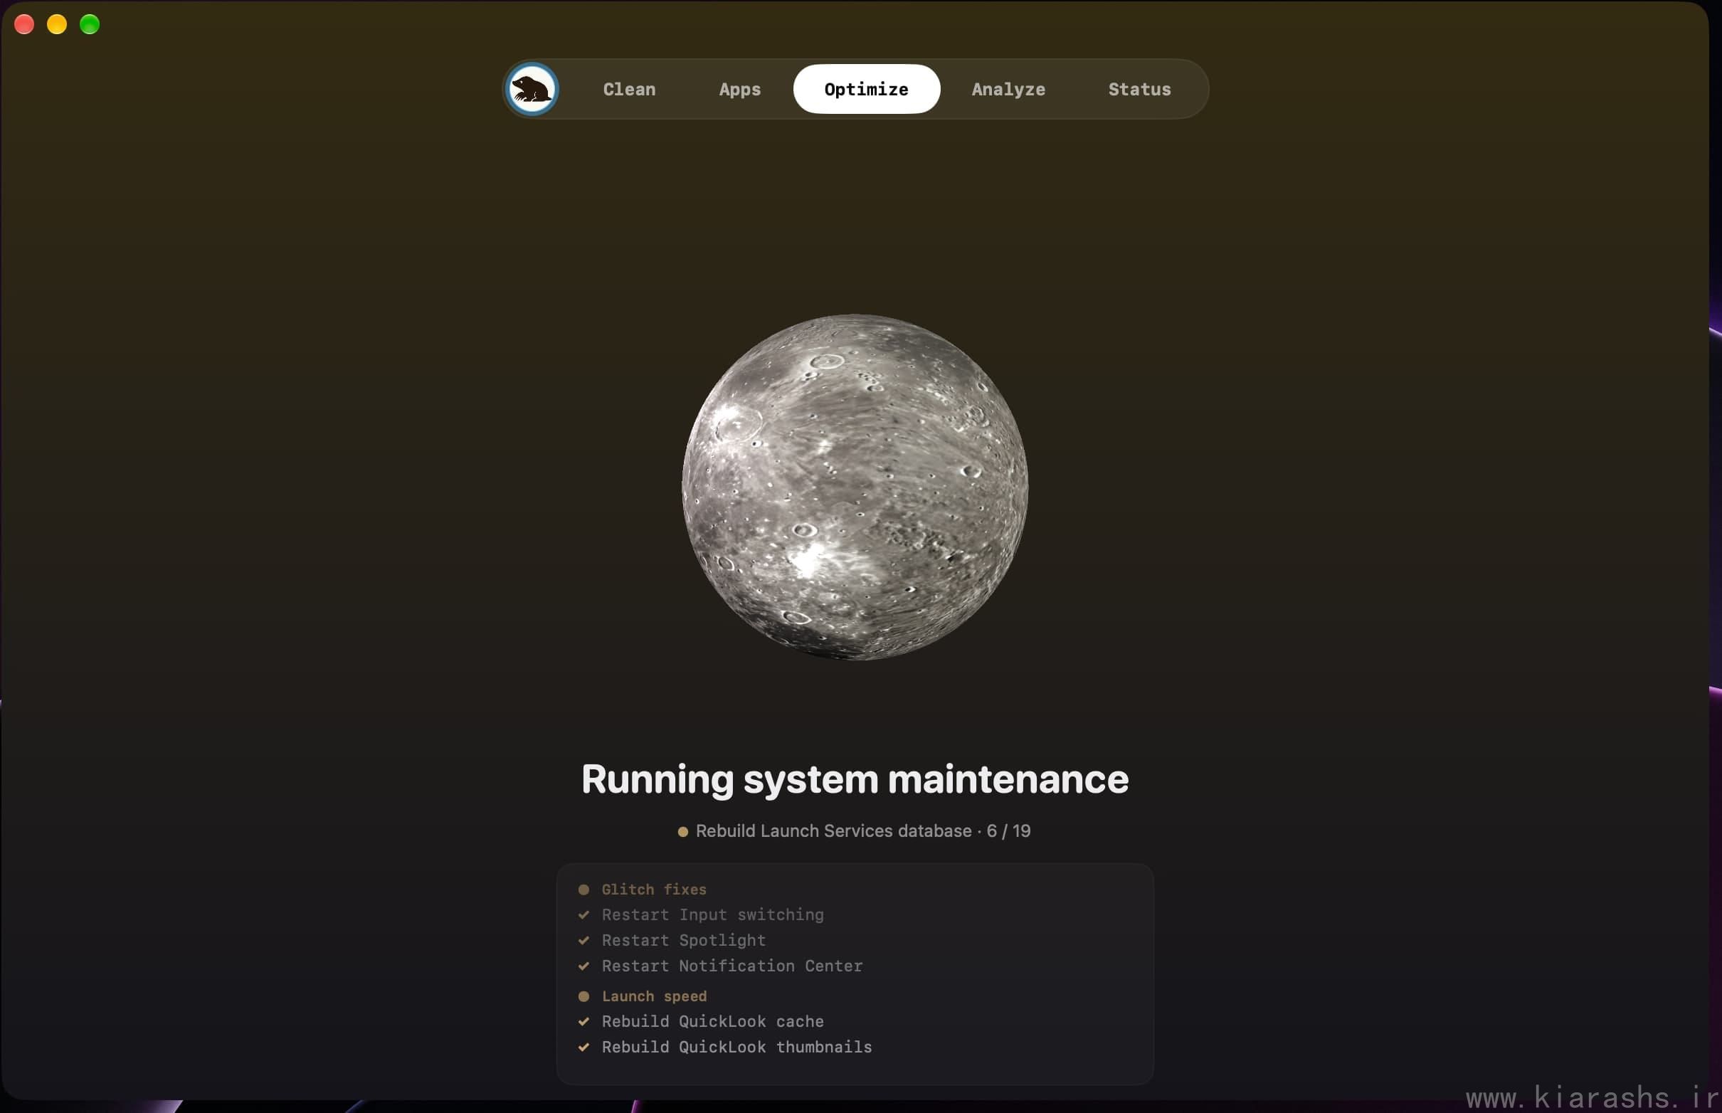This screenshot has height=1113, width=1722.
Task: Click checkmark beside Restart Spotlight
Action: [584, 940]
